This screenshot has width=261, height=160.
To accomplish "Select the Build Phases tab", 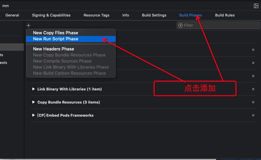I will [x=191, y=15].
